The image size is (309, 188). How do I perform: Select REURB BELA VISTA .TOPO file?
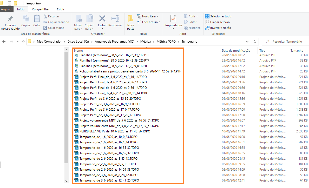tap(115, 131)
